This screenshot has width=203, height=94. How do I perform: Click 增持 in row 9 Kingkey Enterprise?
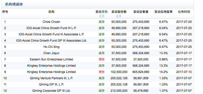[102, 72]
